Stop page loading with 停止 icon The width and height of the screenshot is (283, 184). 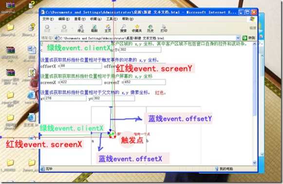[81, 29]
